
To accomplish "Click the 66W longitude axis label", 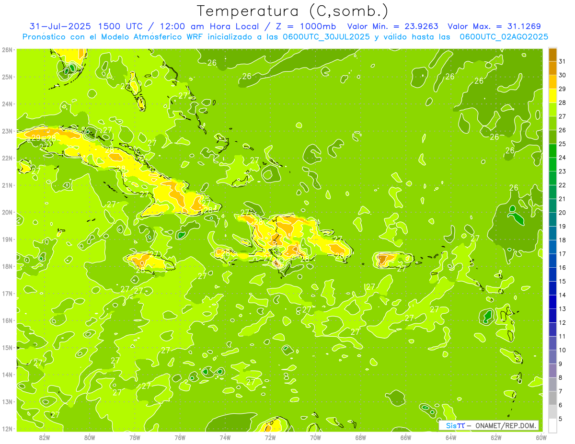I will (406, 437).
